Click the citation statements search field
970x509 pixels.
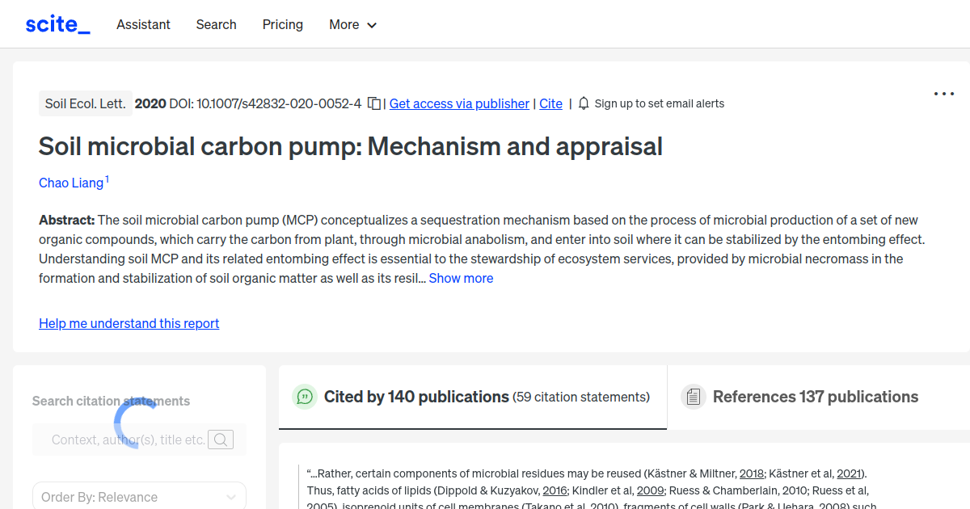tap(129, 440)
